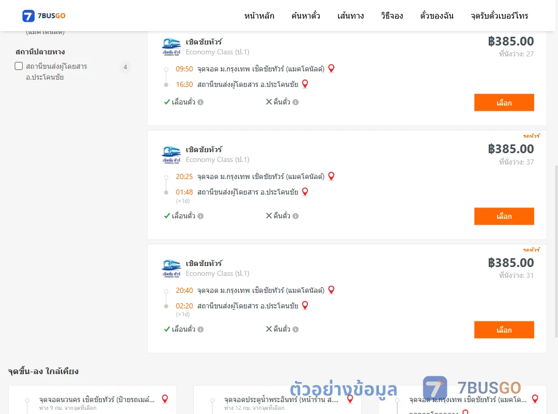This screenshot has height=414, width=558.
Task: Open เส้นทาง menu item
Action: point(350,16)
